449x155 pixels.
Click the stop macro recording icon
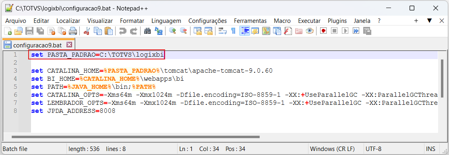point(335,31)
